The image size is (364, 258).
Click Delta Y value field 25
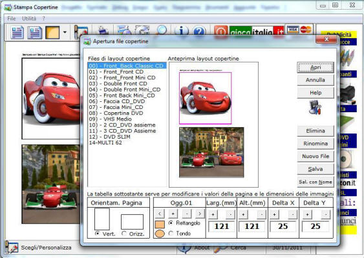click(x=316, y=226)
